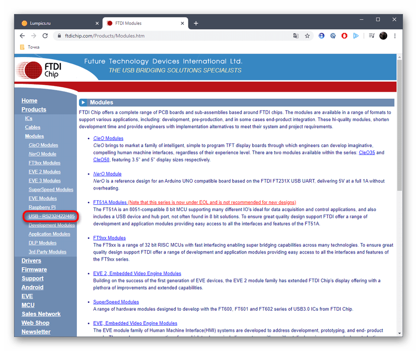The image size is (417, 351).
Task: Reload the FTDI Modules page
Action: pyautogui.click(x=46, y=36)
